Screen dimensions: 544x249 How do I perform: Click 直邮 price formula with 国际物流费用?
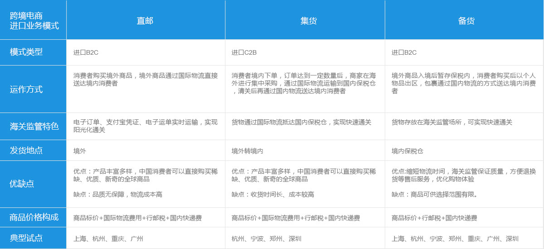pos(137,218)
